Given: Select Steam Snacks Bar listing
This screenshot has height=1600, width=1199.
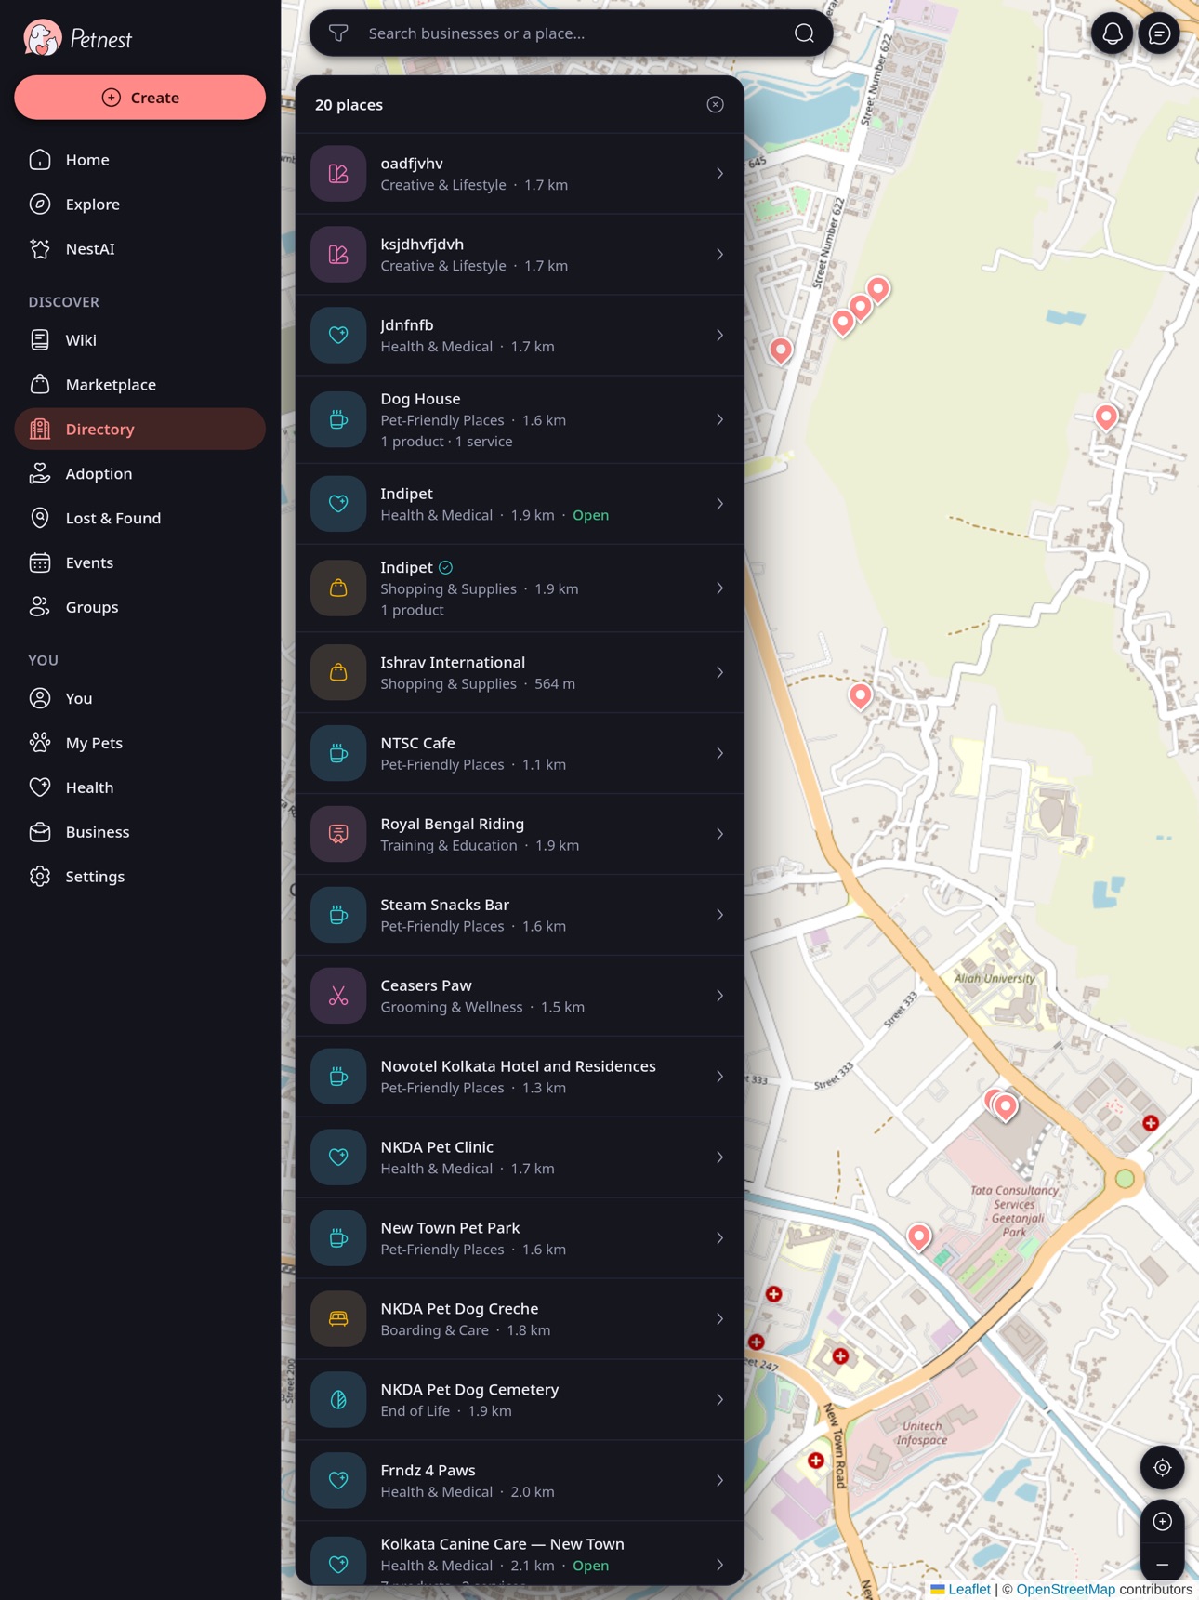Looking at the screenshot, I should click(x=520, y=916).
